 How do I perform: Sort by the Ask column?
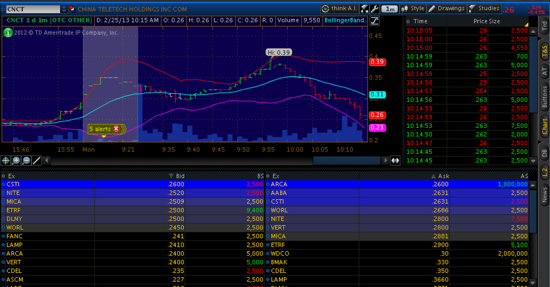(441, 176)
